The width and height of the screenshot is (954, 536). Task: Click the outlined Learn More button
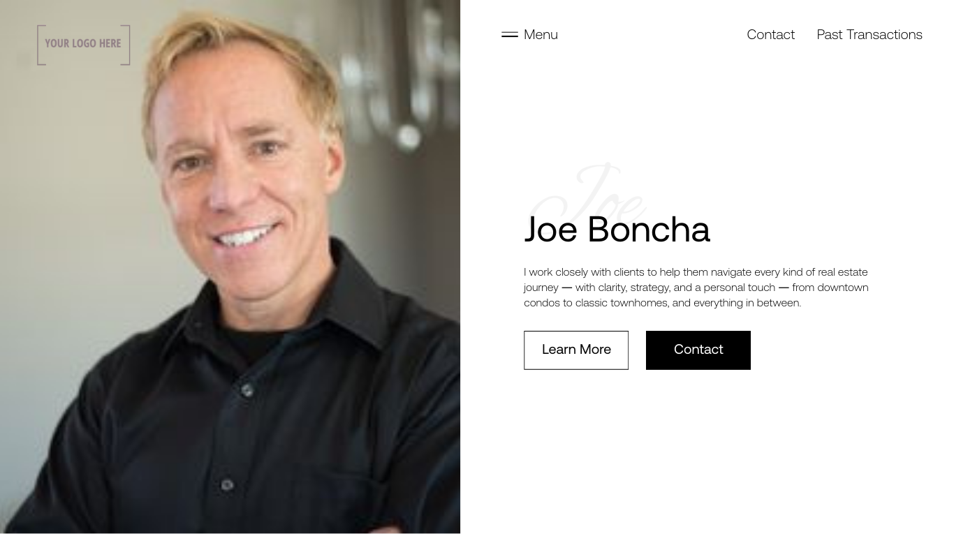click(x=576, y=350)
